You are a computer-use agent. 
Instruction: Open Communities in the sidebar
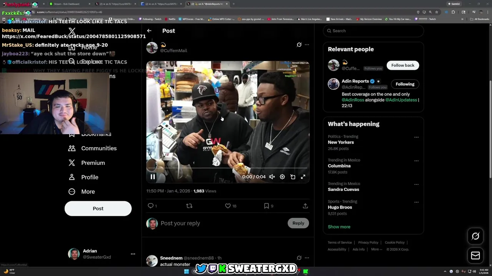pos(99,148)
